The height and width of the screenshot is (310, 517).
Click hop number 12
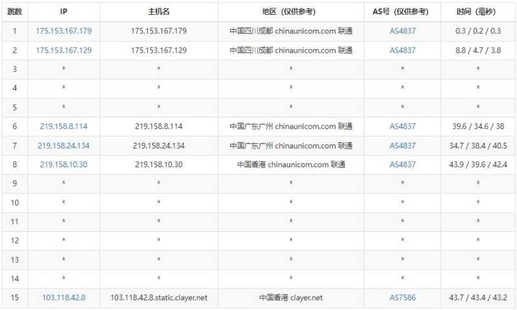pyautogui.click(x=14, y=240)
